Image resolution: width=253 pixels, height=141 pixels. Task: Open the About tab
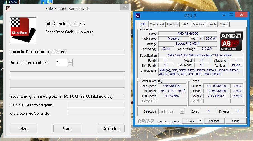pos(223,24)
